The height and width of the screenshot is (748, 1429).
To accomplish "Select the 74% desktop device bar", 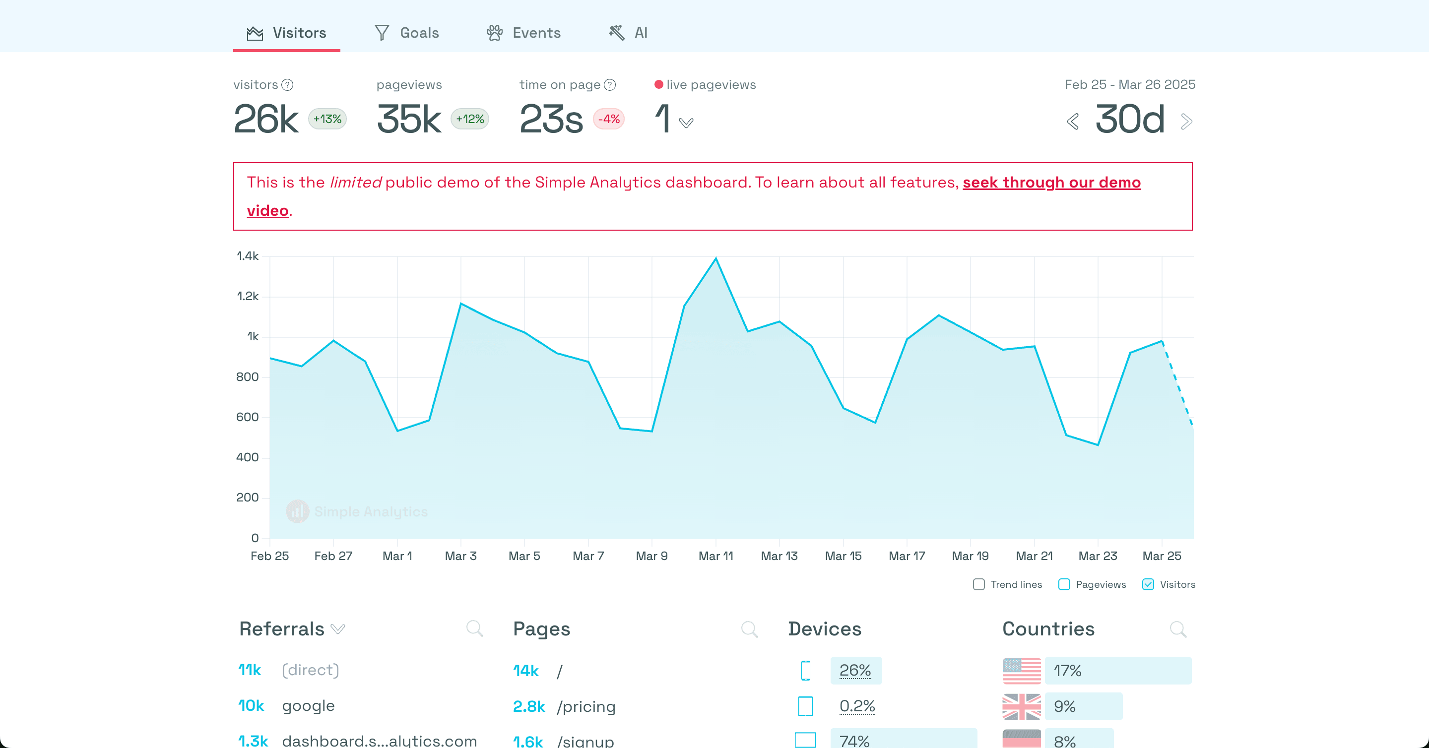I will (904, 739).
